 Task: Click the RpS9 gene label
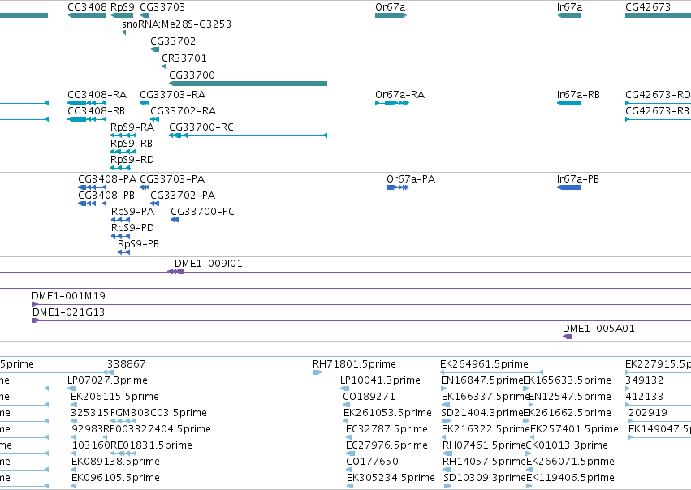tap(123, 7)
